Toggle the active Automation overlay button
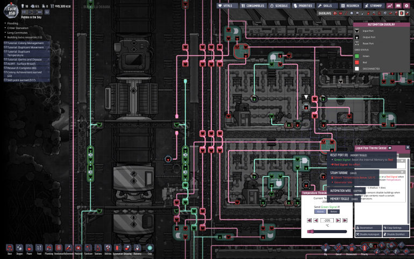The image size is (414, 259). (x=401, y=13)
